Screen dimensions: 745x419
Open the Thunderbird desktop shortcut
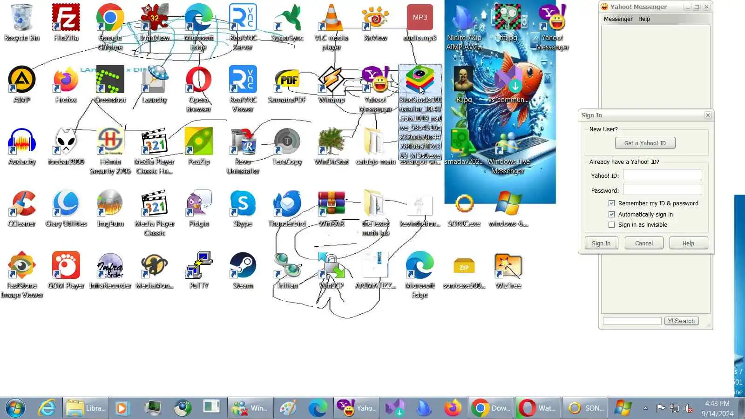(x=287, y=208)
